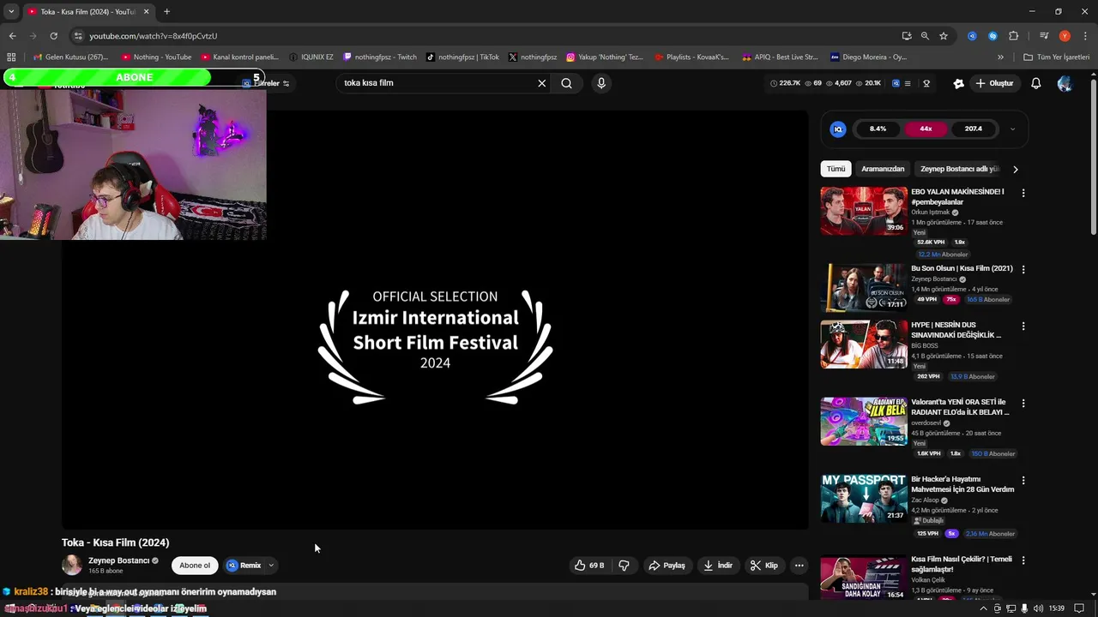Viewport: 1098px width, 617px height.
Task: Open options for Bu Son Olsun video
Action: coord(1023,269)
